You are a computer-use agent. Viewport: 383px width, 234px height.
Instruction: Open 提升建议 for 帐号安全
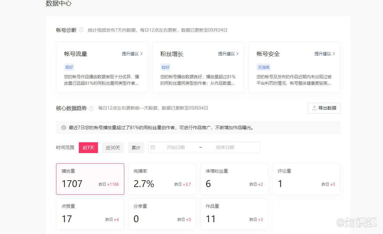324,54
